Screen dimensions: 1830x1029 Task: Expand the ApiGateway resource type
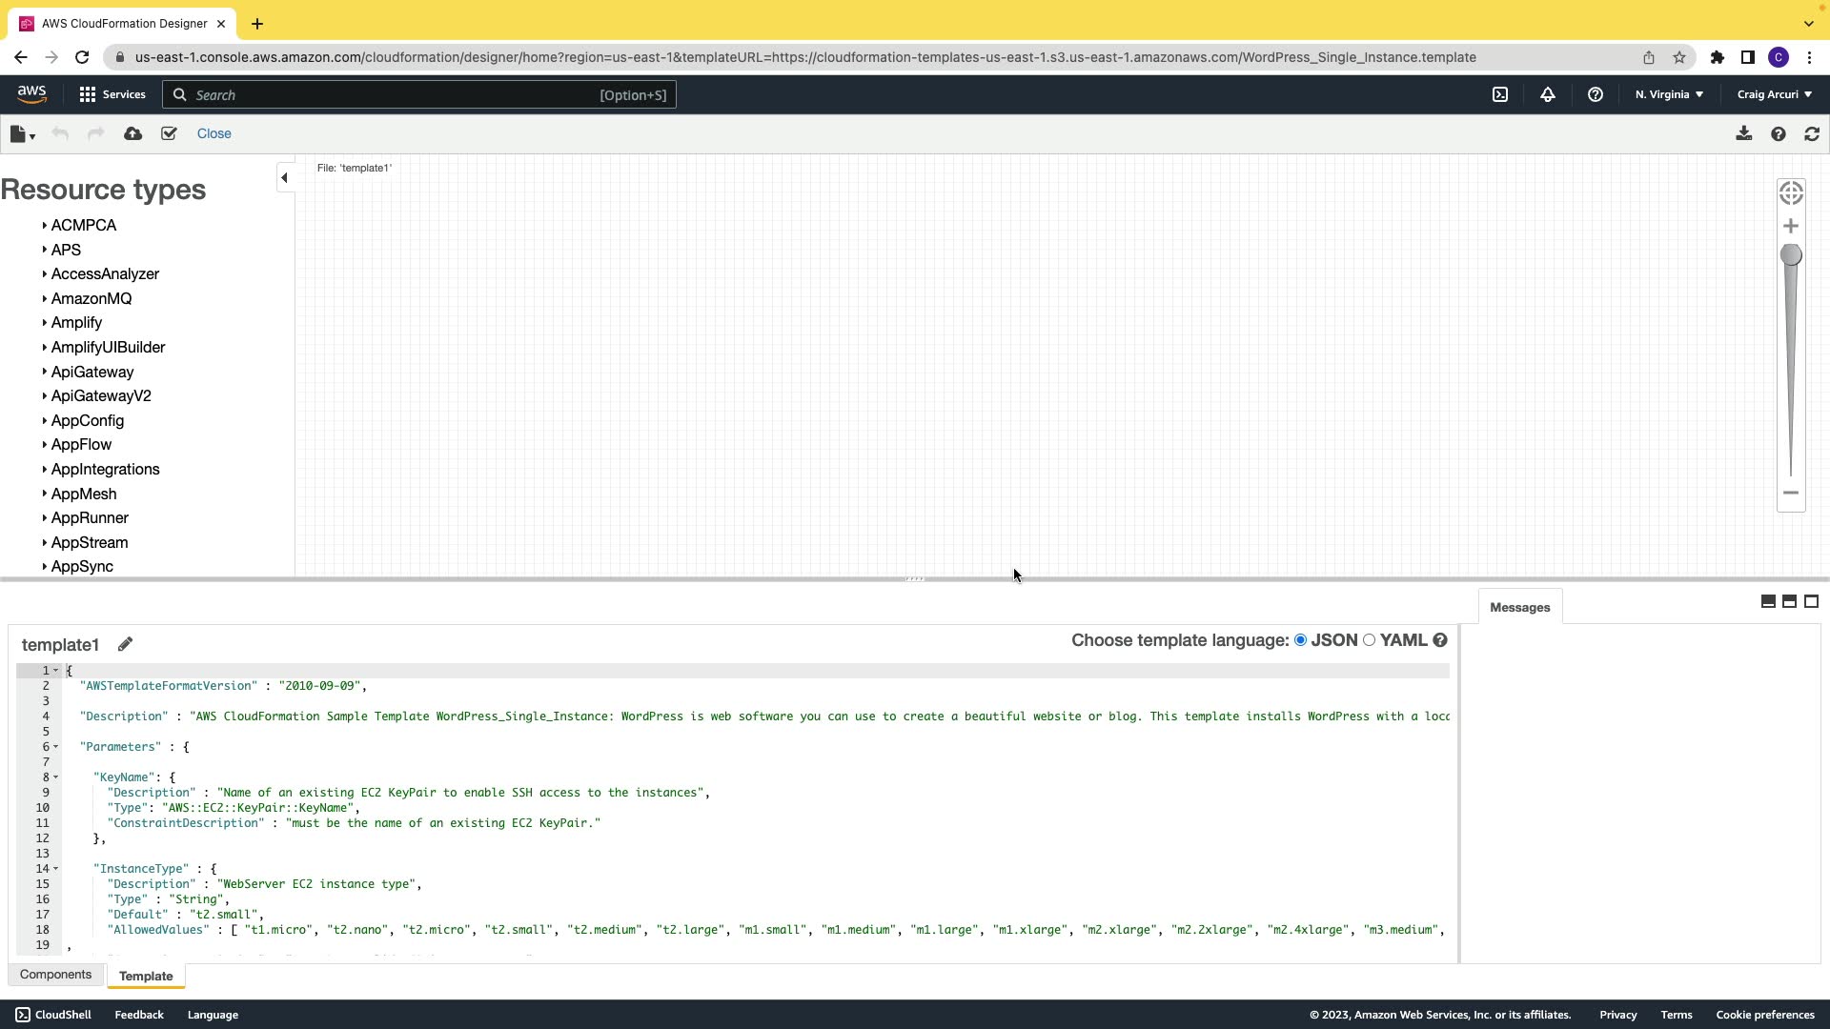91,373
